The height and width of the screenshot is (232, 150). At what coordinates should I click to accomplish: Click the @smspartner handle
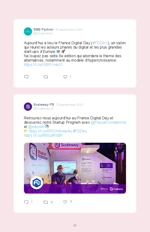click(x=43, y=34)
